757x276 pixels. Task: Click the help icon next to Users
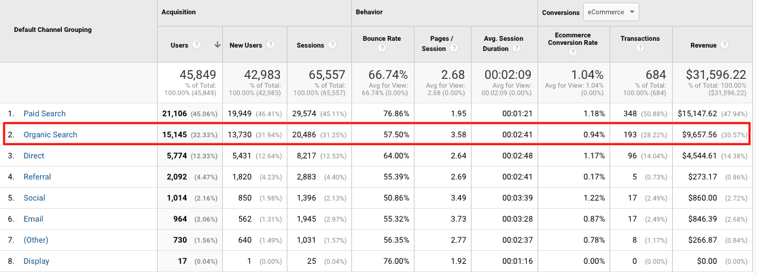pyautogui.click(x=196, y=45)
